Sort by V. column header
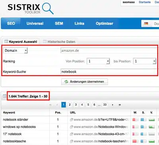This screenshot has width=159, height=145. [x=151, y=113]
